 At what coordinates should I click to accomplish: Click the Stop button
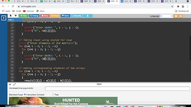(x=45, y=16)
